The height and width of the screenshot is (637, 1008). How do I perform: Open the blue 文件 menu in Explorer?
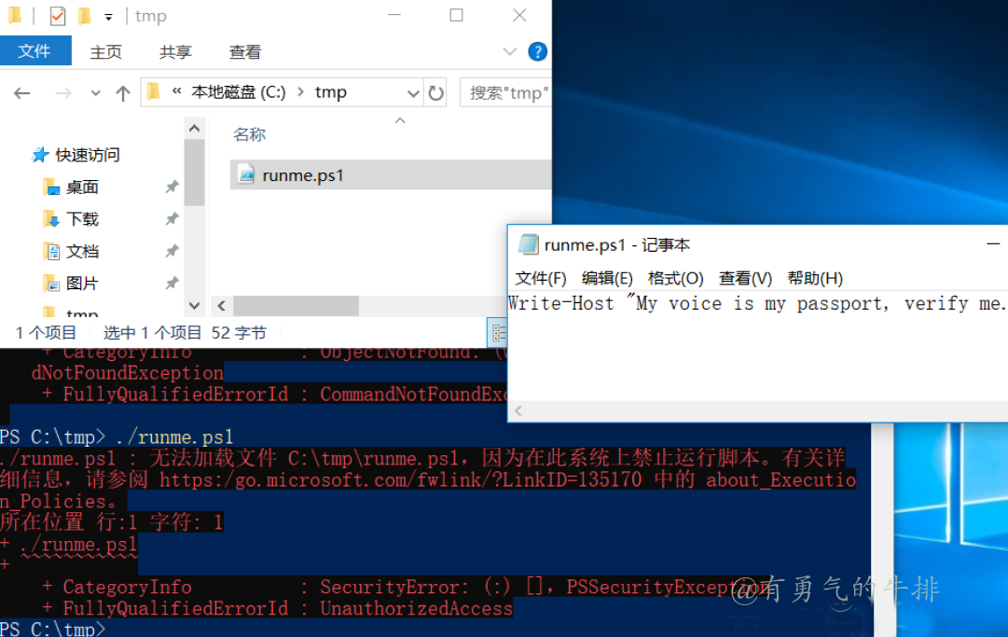(x=35, y=51)
